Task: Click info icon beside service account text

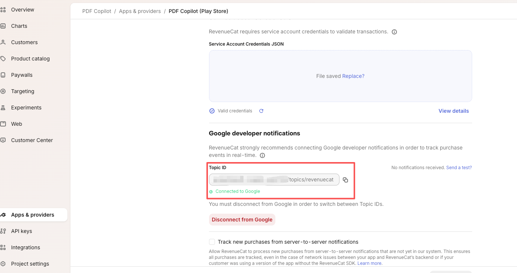Action: pos(394,32)
